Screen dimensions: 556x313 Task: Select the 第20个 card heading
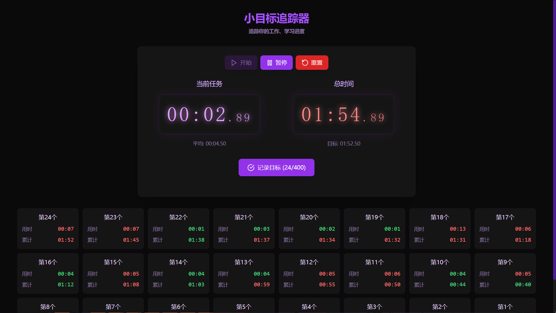point(309,217)
